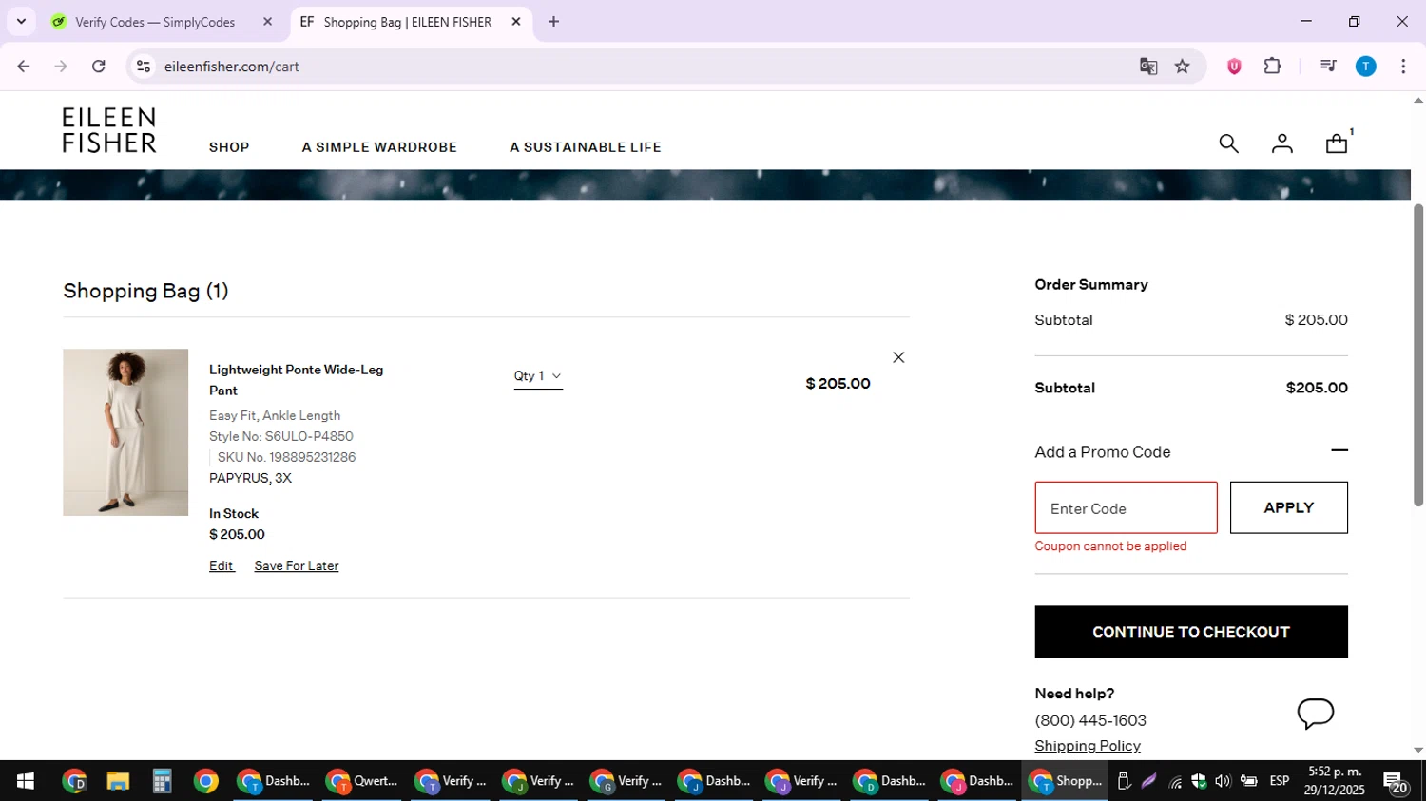Open the shopping bag icon in header
Screen dimensions: 1426x801
click(1337, 143)
